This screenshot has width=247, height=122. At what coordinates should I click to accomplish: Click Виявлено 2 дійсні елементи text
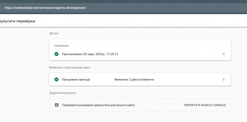tap(134, 80)
